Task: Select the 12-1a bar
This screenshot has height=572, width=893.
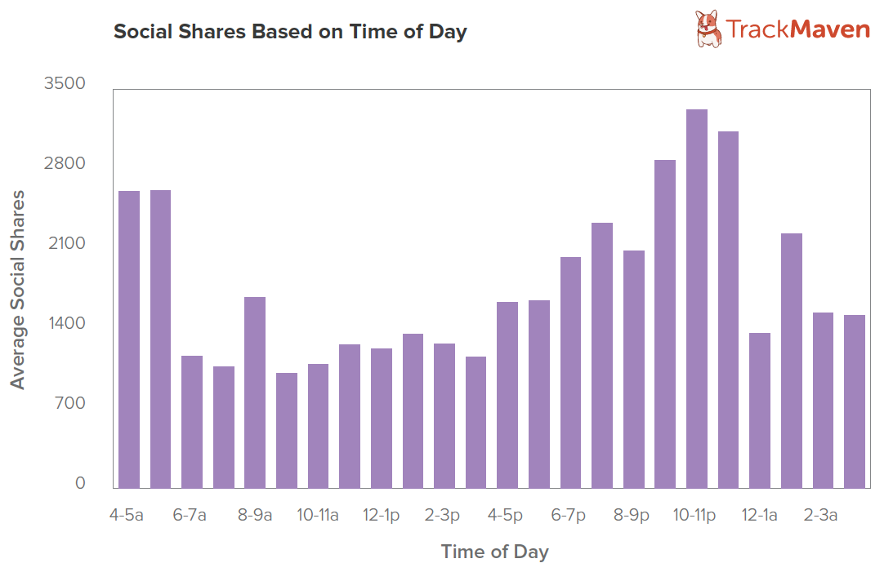Action: [760, 410]
